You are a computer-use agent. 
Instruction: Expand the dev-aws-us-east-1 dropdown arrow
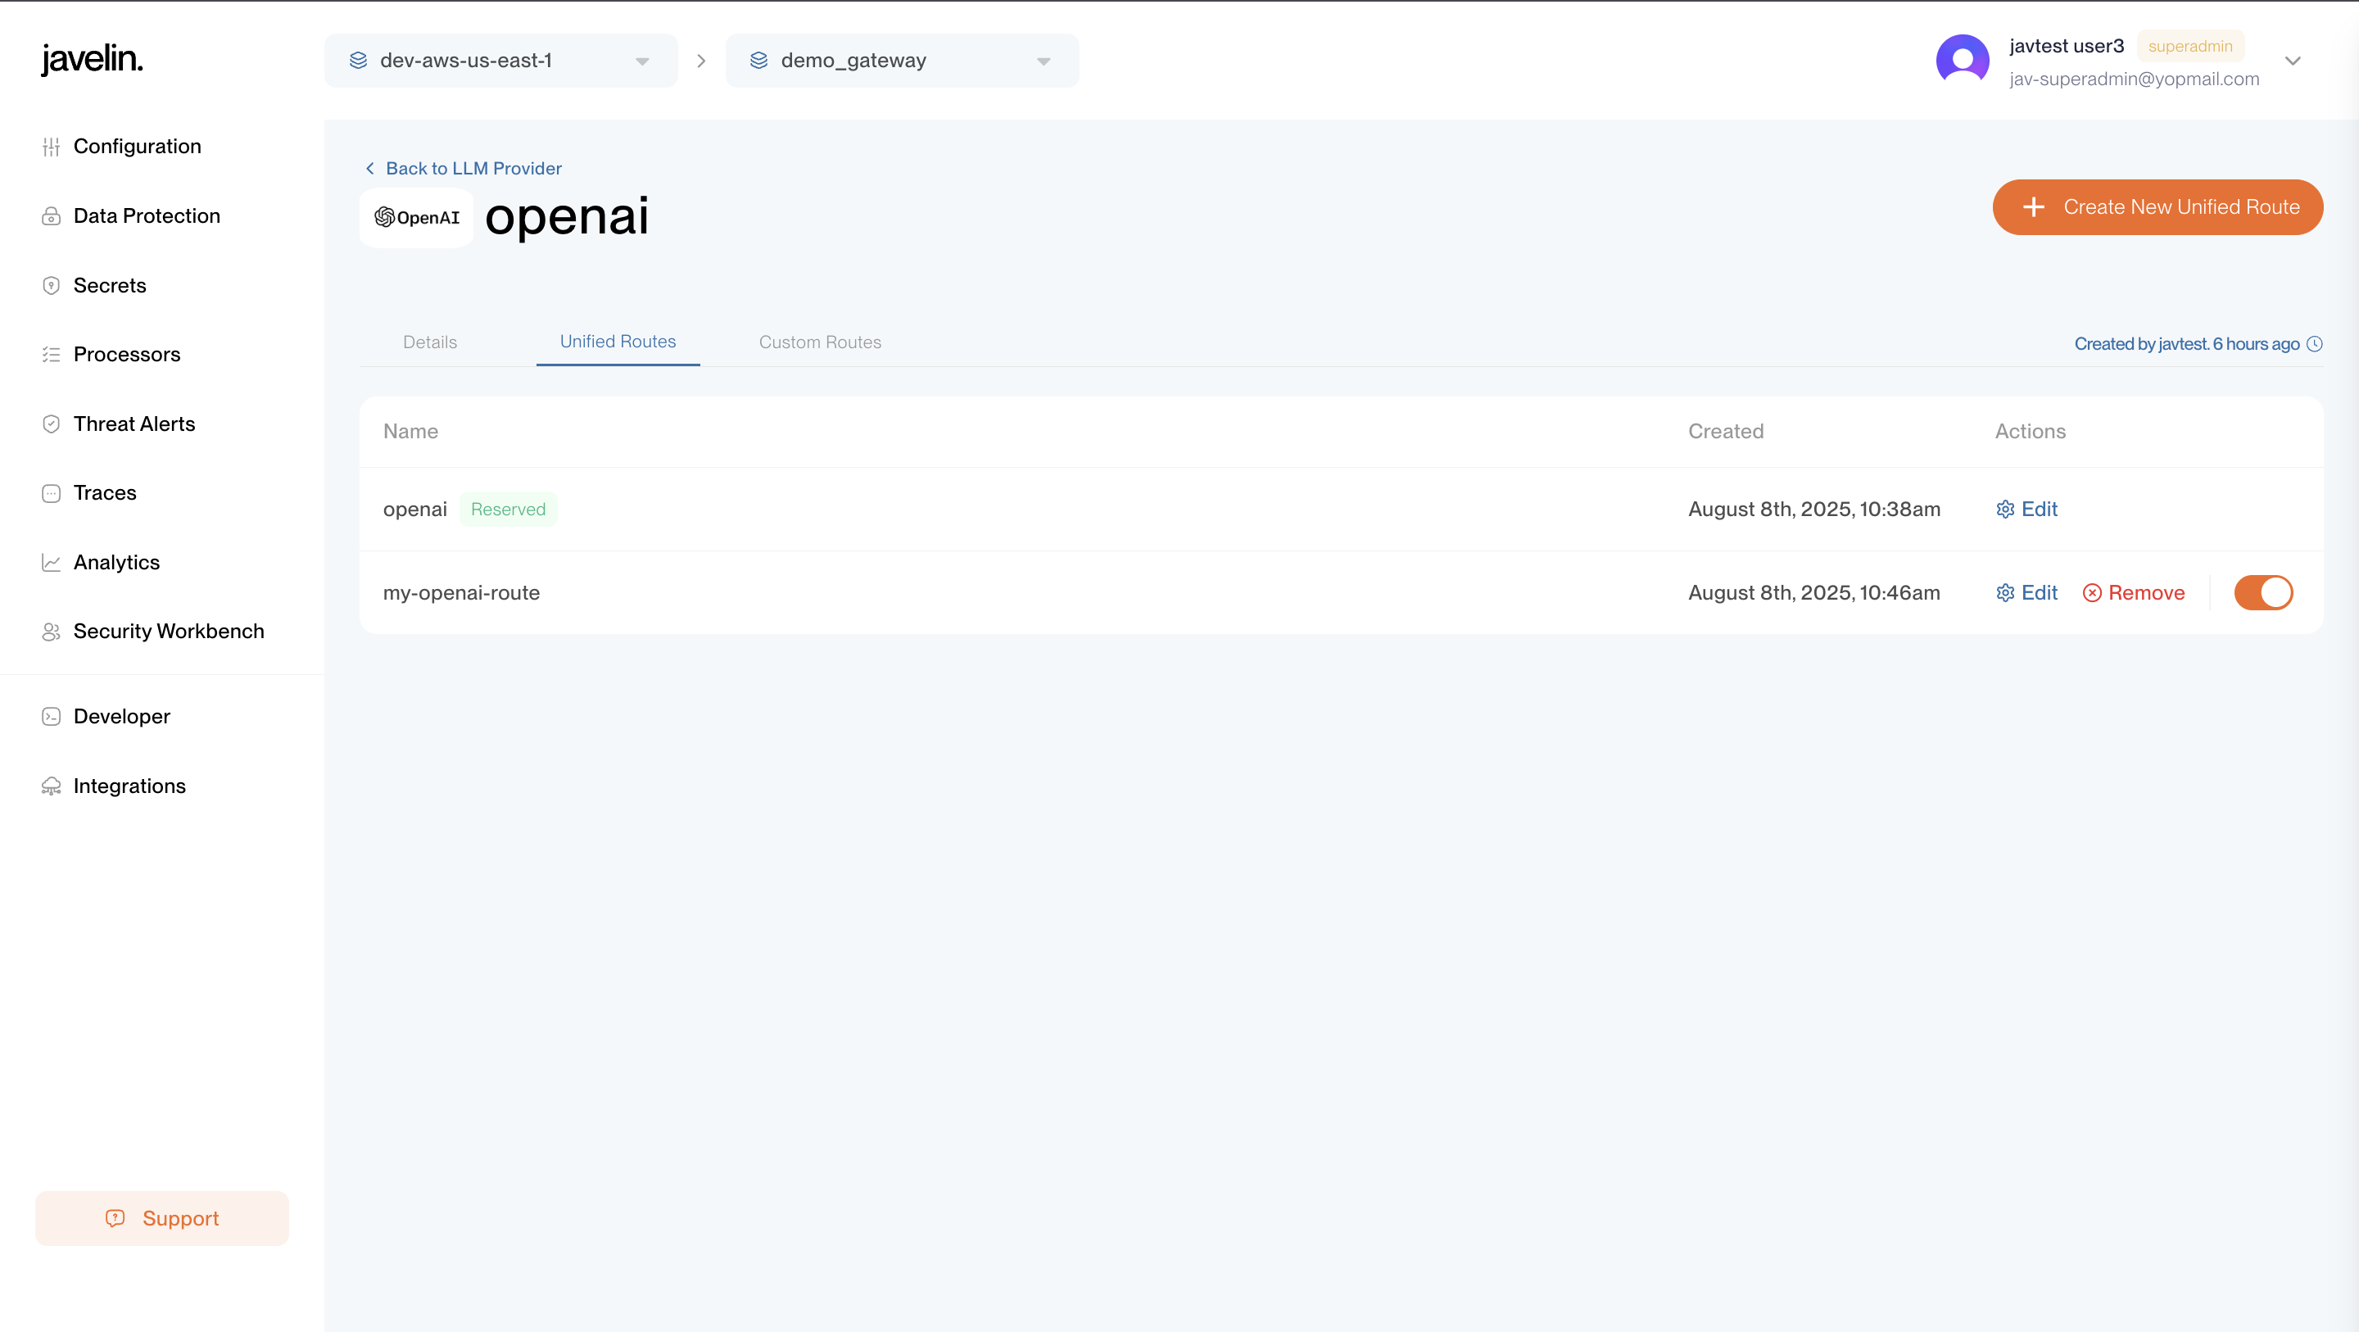pos(642,61)
